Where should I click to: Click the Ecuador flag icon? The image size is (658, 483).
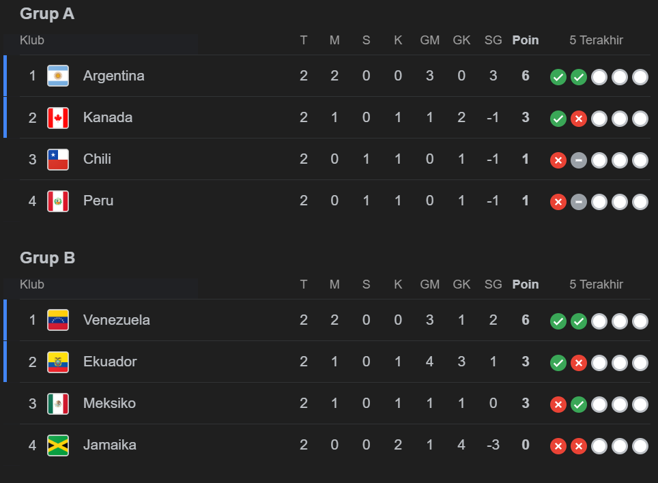(58, 362)
